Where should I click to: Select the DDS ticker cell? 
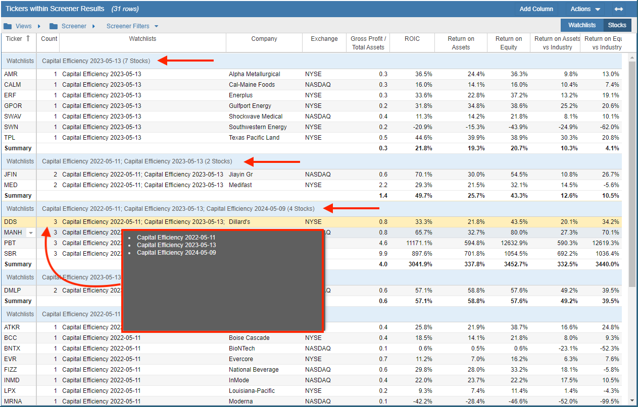19,222
